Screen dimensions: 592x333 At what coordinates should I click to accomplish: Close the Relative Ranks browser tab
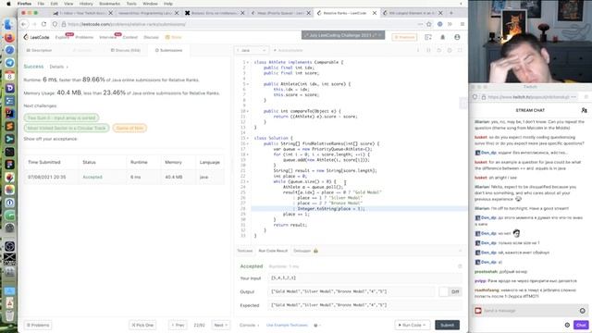(x=375, y=13)
